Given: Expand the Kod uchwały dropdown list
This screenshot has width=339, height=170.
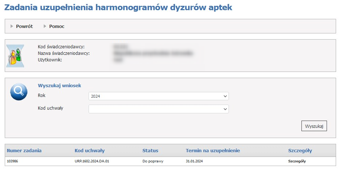Looking at the screenshot, I should [159, 109].
